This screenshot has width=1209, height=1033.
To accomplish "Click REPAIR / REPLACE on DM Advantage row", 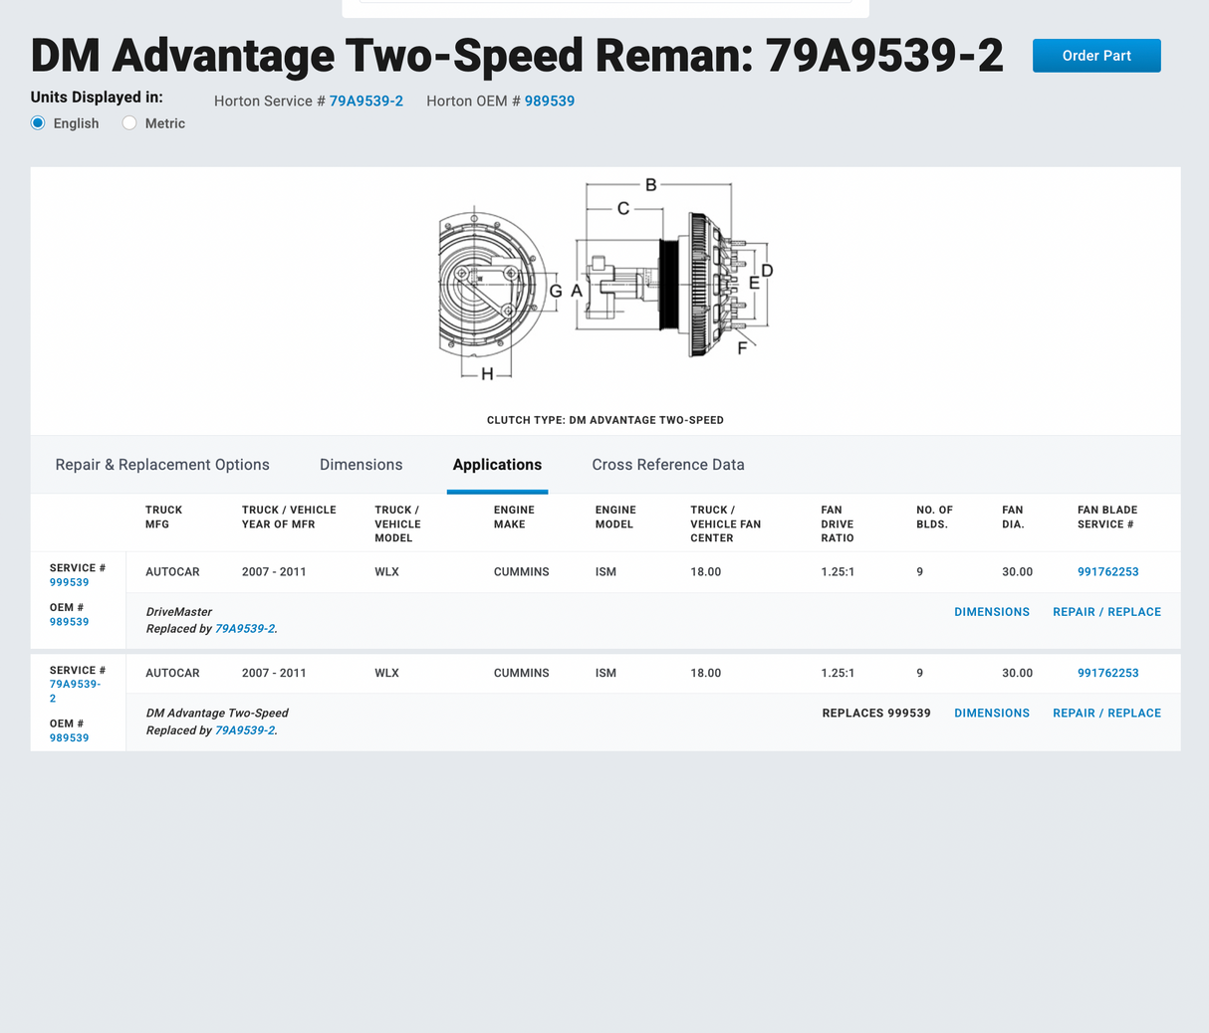I will [1106, 713].
